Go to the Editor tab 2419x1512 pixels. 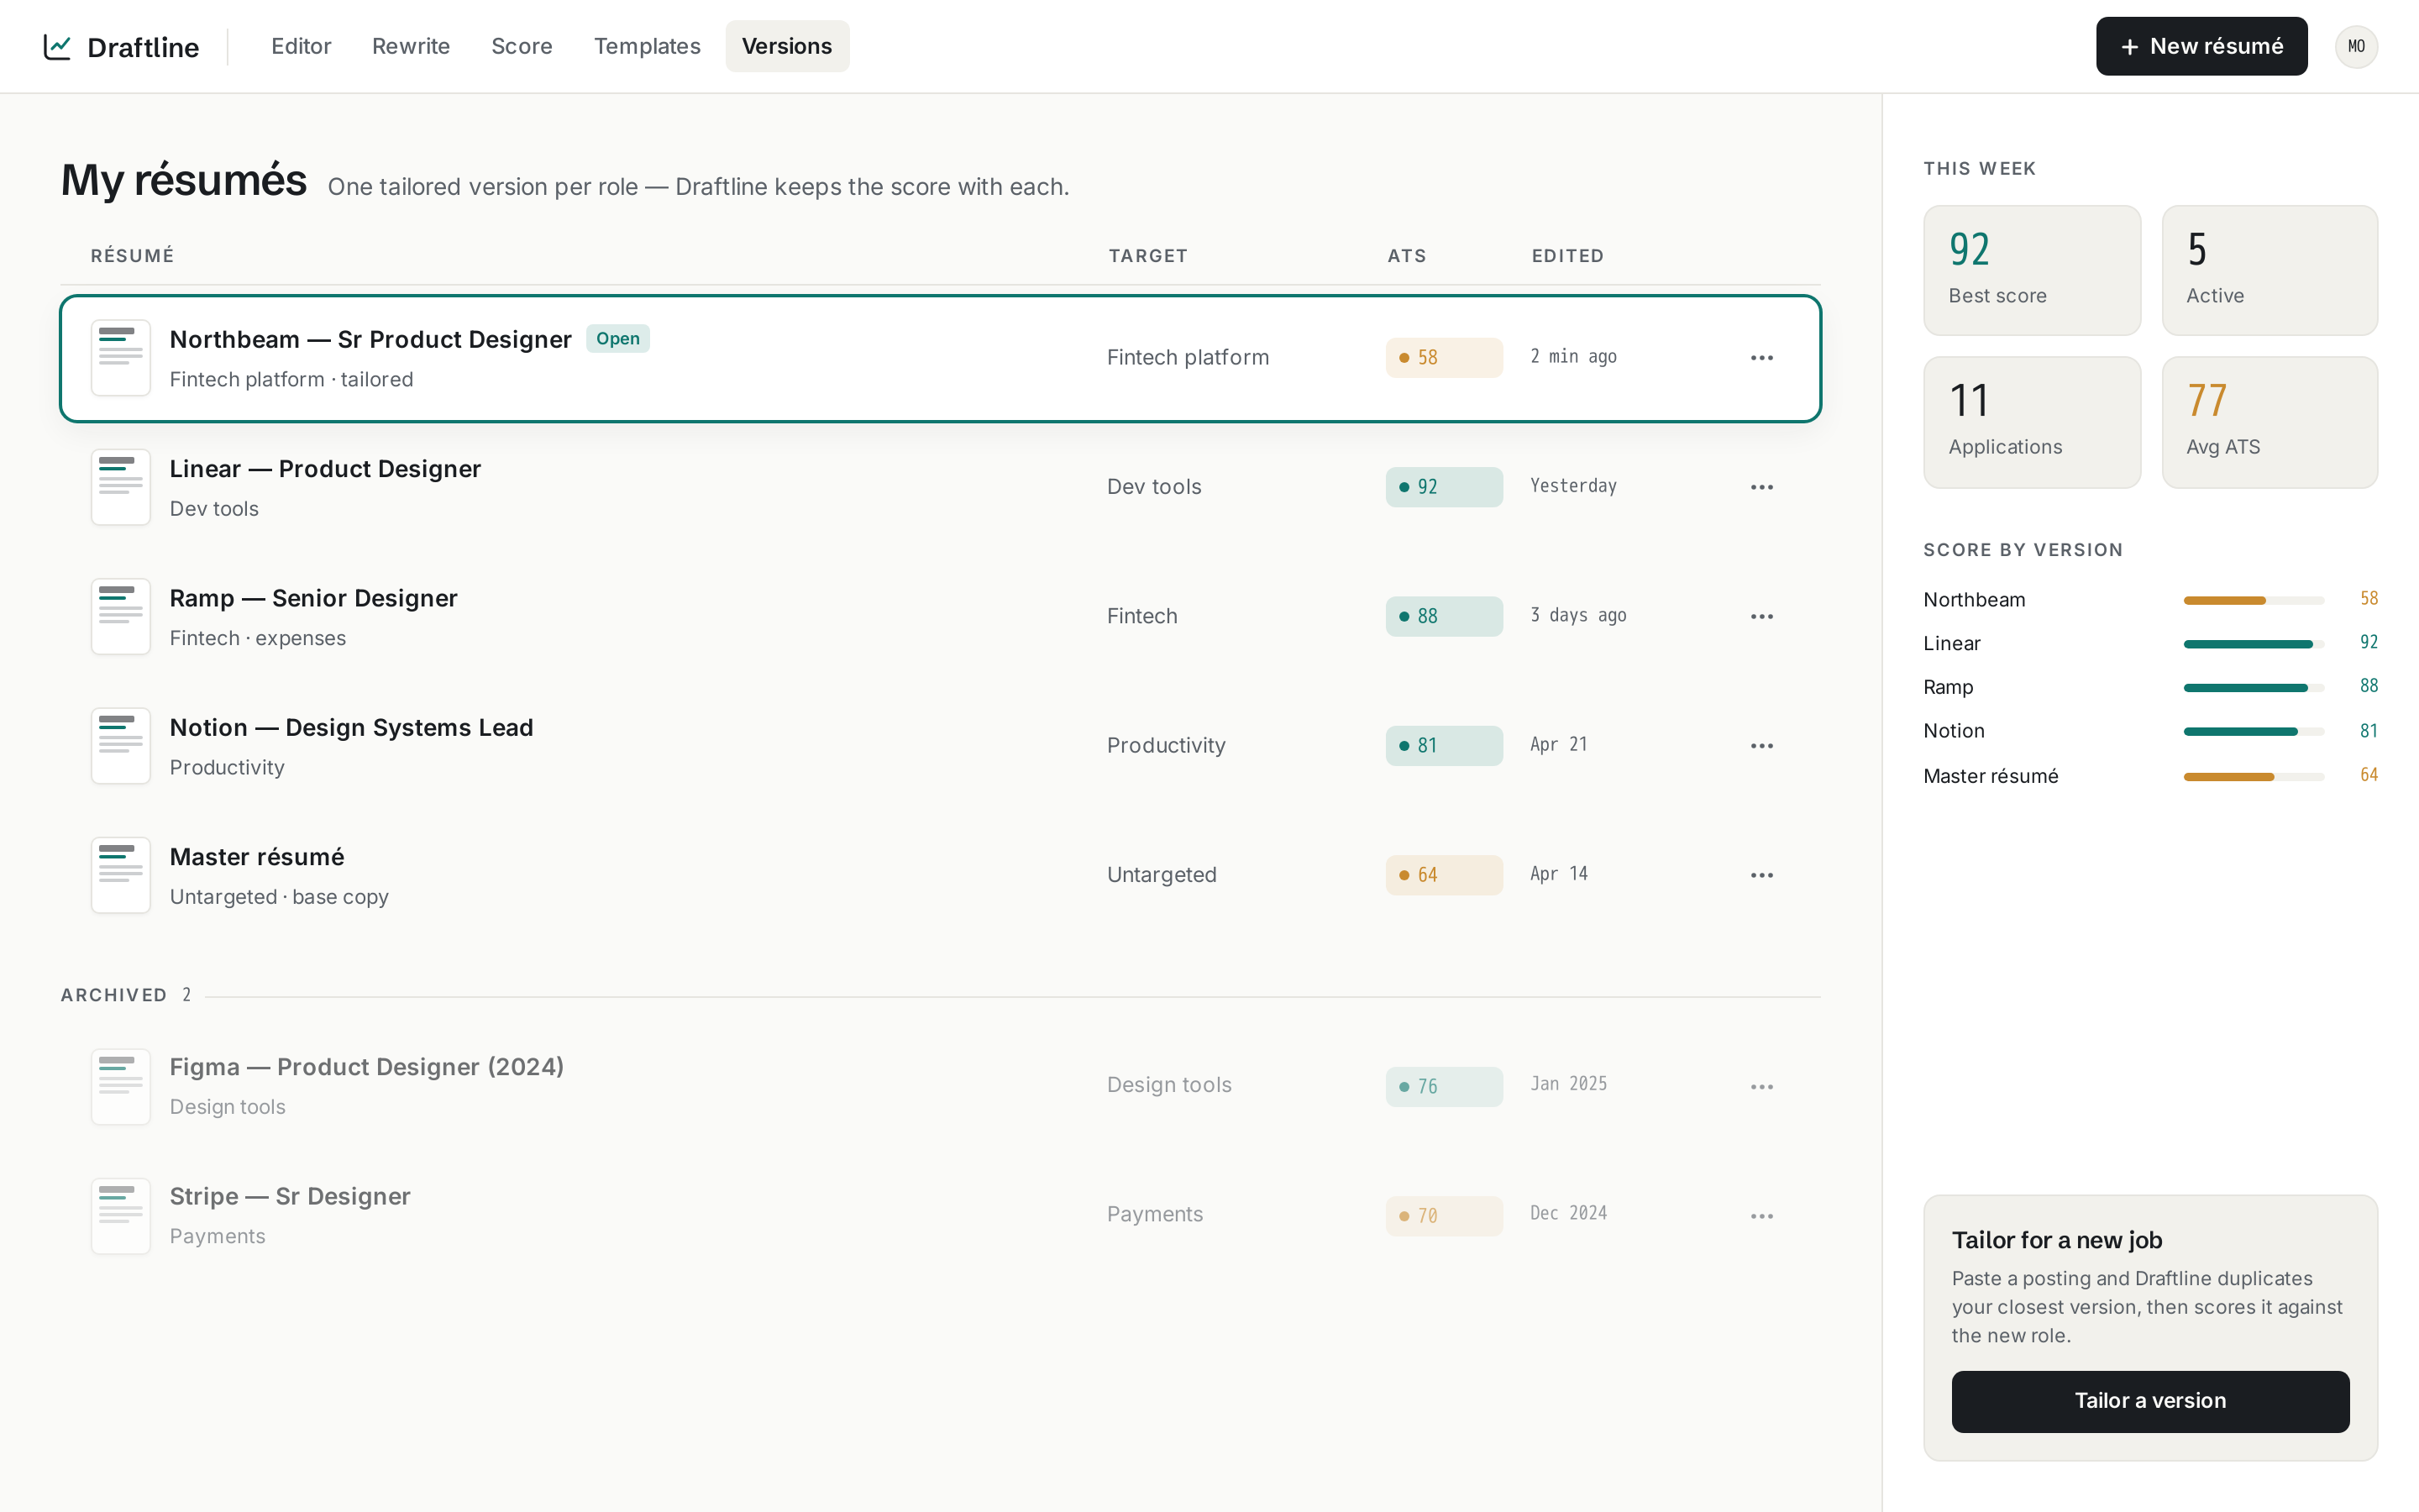click(x=301, y=46)
